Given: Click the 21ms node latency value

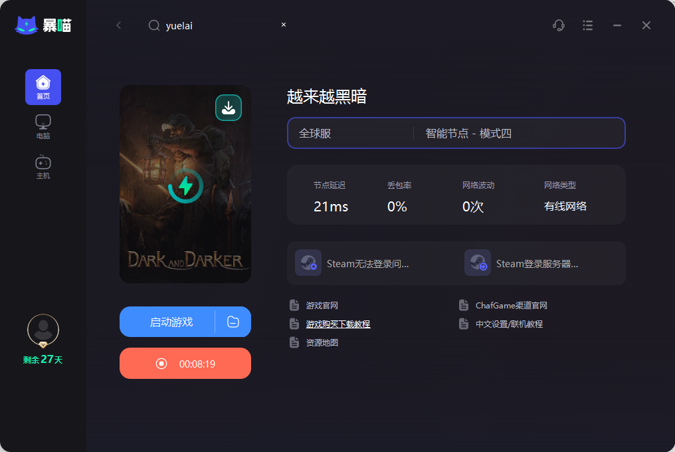Looking at the screenshot, I should (x=331, y=207).
